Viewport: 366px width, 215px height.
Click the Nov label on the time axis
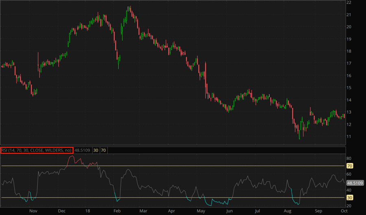click(x=33, y=211)
